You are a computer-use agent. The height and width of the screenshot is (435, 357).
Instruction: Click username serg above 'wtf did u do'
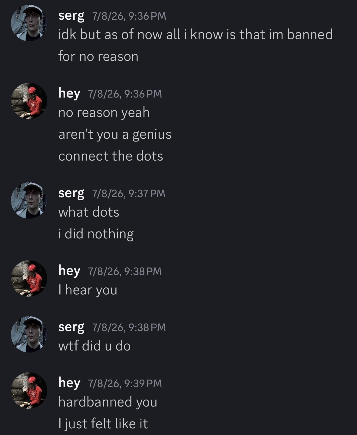click(x=71, y=327)
